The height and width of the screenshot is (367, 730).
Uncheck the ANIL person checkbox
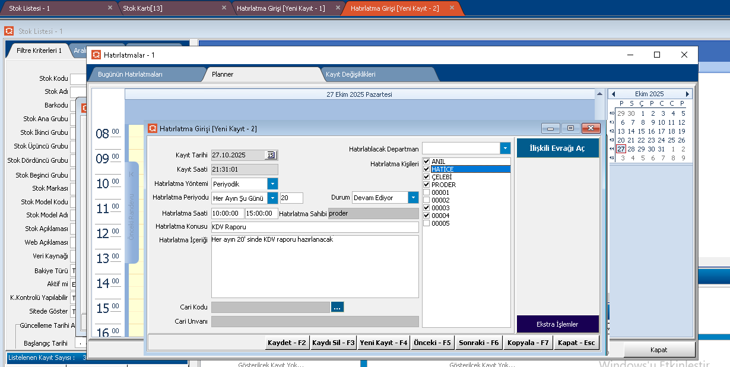pos(426,162)
